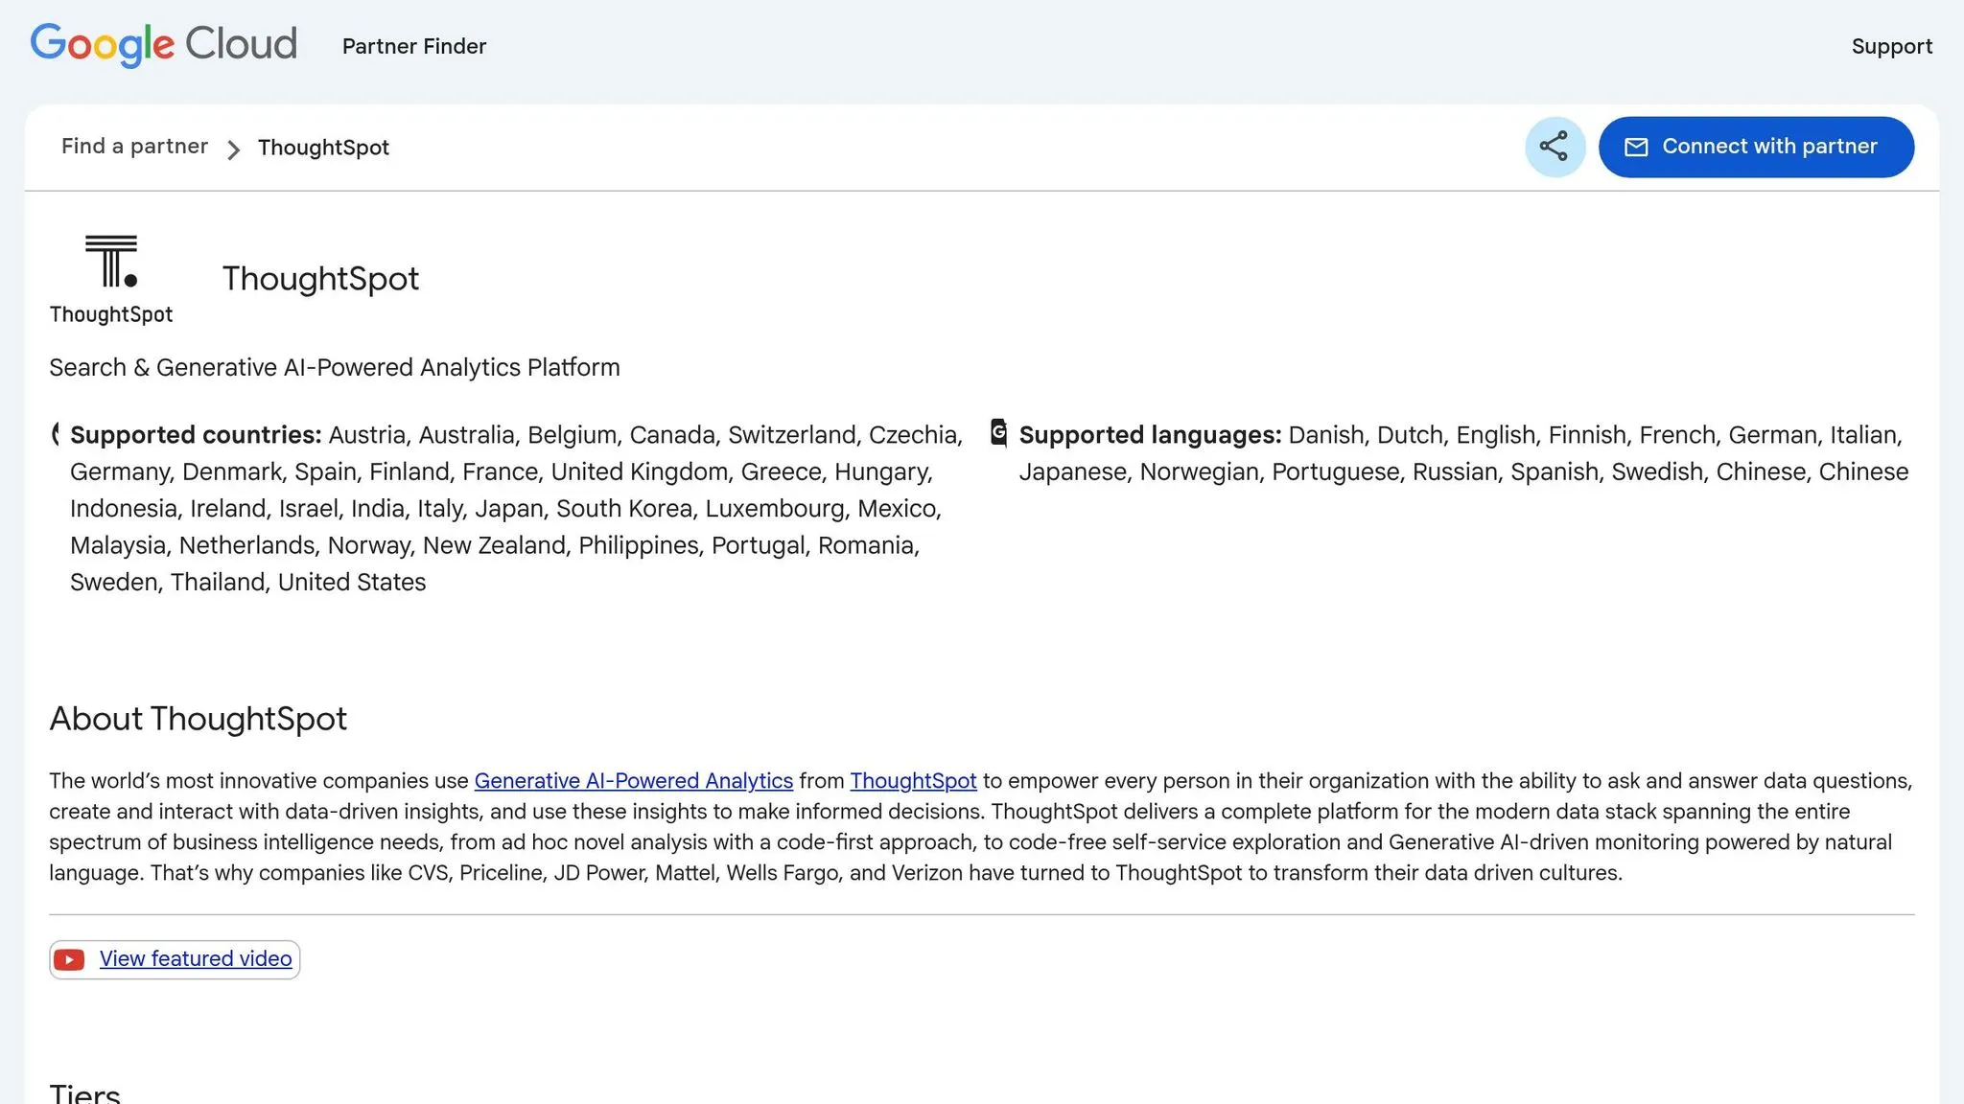The height and width of the screenshot is (1104, 1964).
Task: Click the breadcrumb chevron separator
Action: coord(233,149)
